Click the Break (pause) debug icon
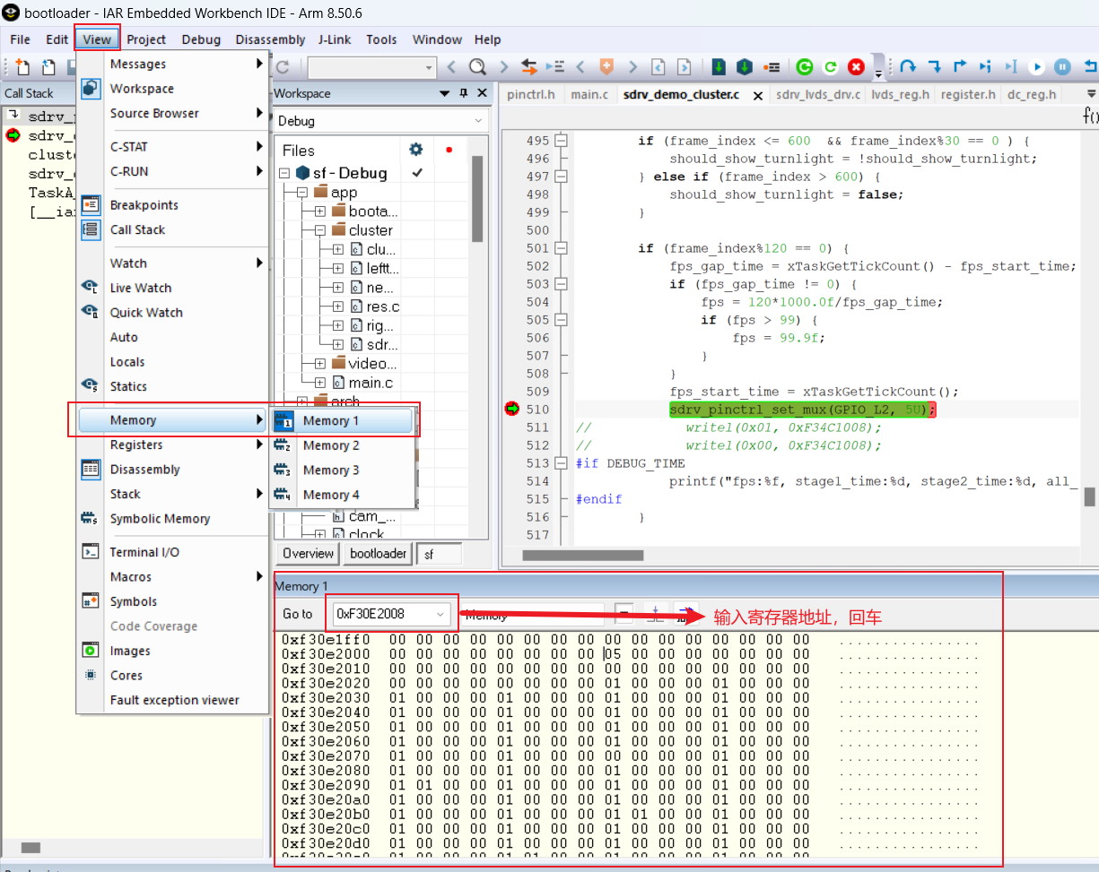The width and height of the screenshot is (1099, 872). pyautogui.click(x=1064, y=67)
